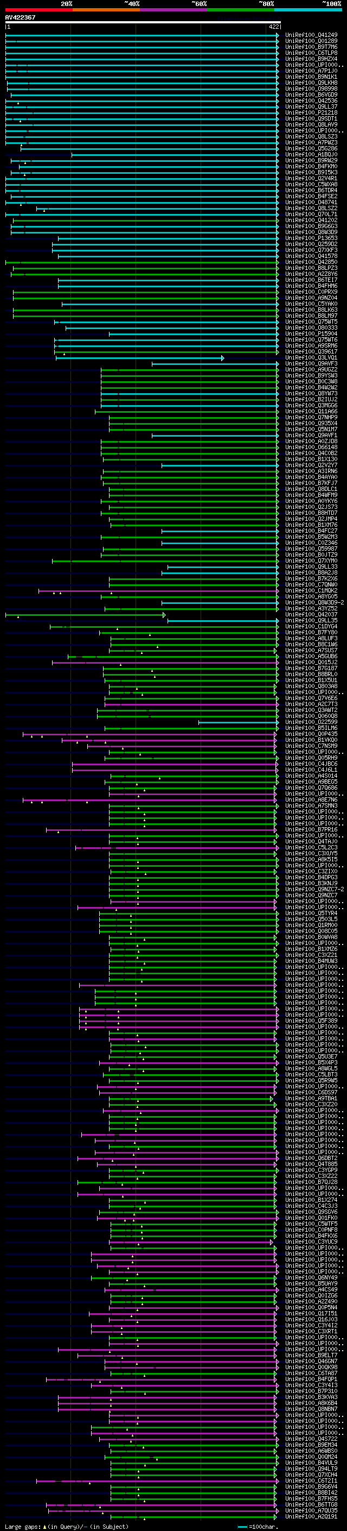Click the UniRef100_Q7XYM0 label
Viewport: 347px width, 1531px height.
point(311,560)
